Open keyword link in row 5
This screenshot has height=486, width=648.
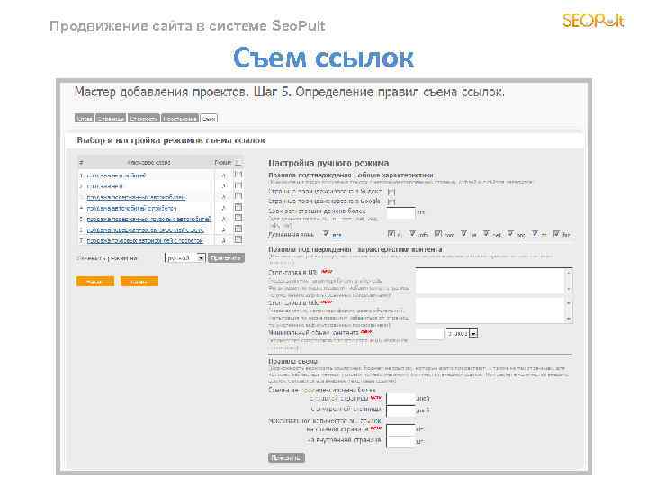pyautogui.click(x=149, y=219)
